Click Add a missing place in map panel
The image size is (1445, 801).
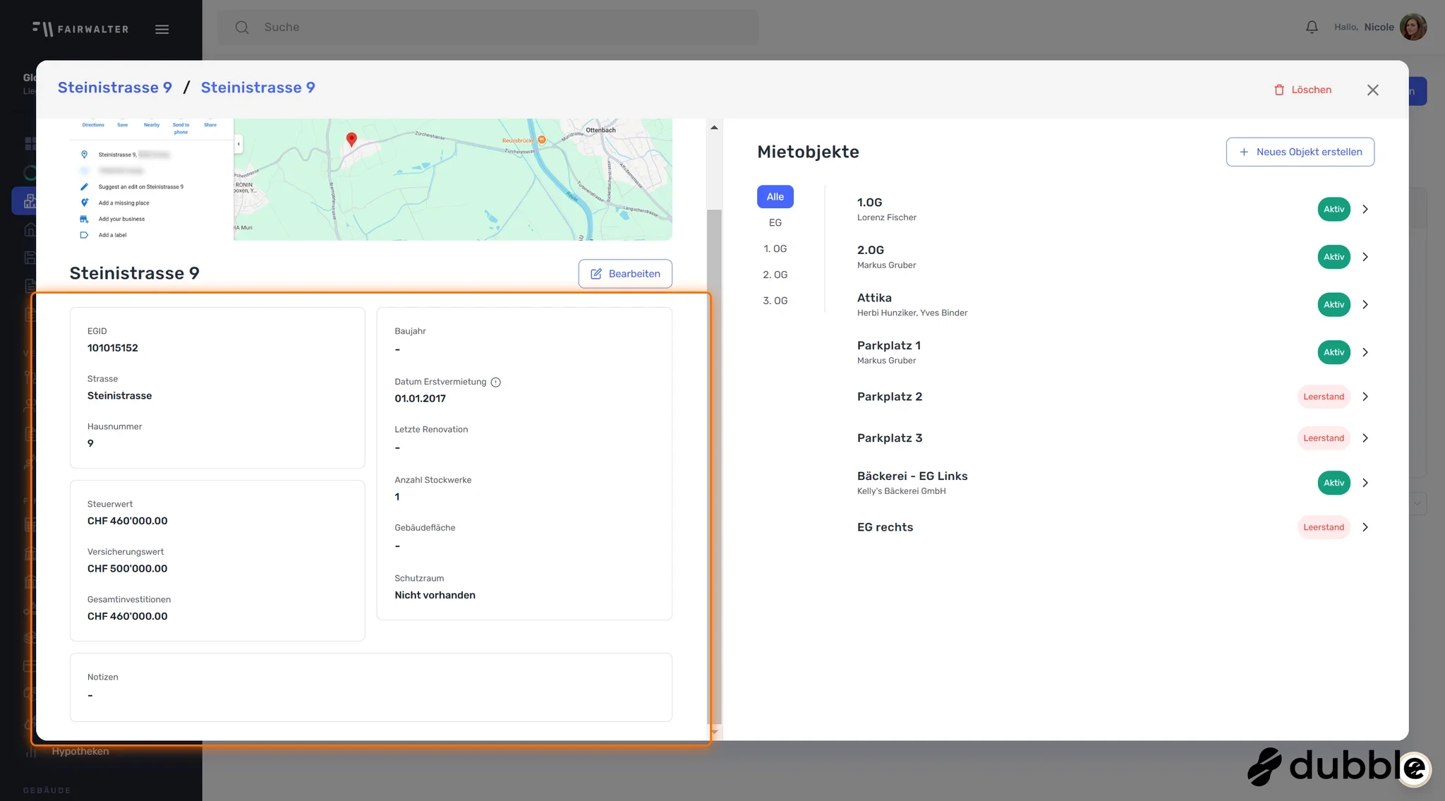point(123,203)
